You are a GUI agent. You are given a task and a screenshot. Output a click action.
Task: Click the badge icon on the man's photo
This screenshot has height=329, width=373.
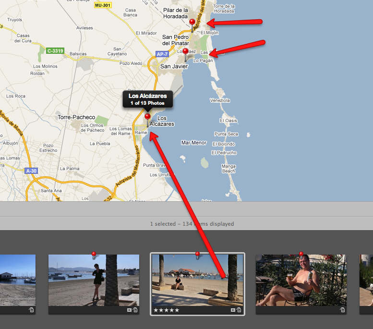click(342, 310)
